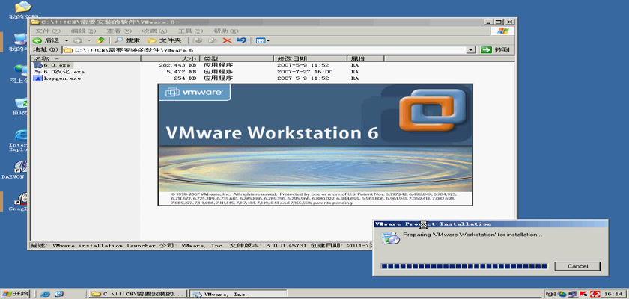The image size is (629, 299).
Task: Open the Internet Explorer desktop icon
Action: coord(20,139)
